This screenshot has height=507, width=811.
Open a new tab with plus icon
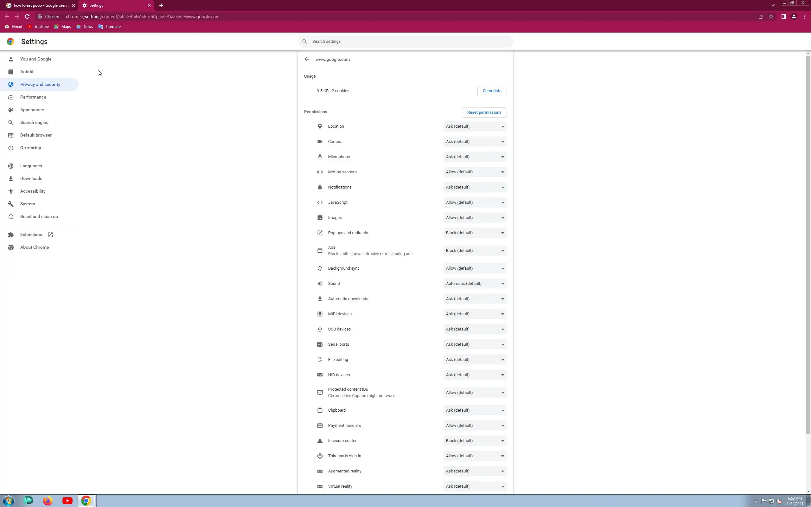161,5
